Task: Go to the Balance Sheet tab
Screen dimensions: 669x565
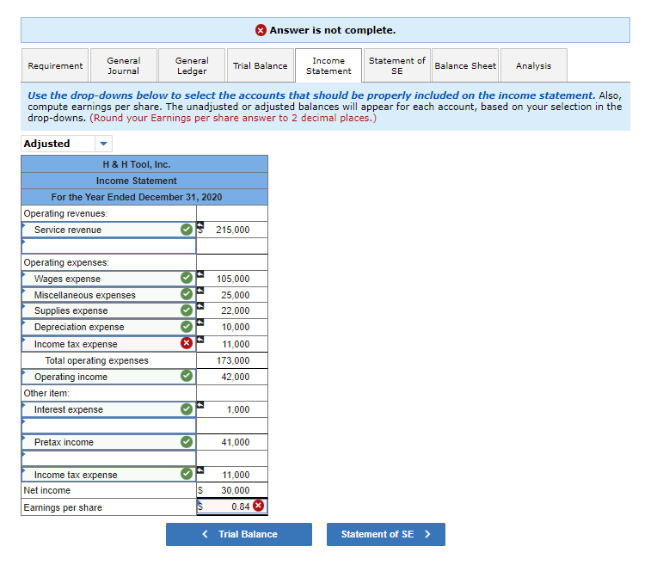Action: coord(465,65)
